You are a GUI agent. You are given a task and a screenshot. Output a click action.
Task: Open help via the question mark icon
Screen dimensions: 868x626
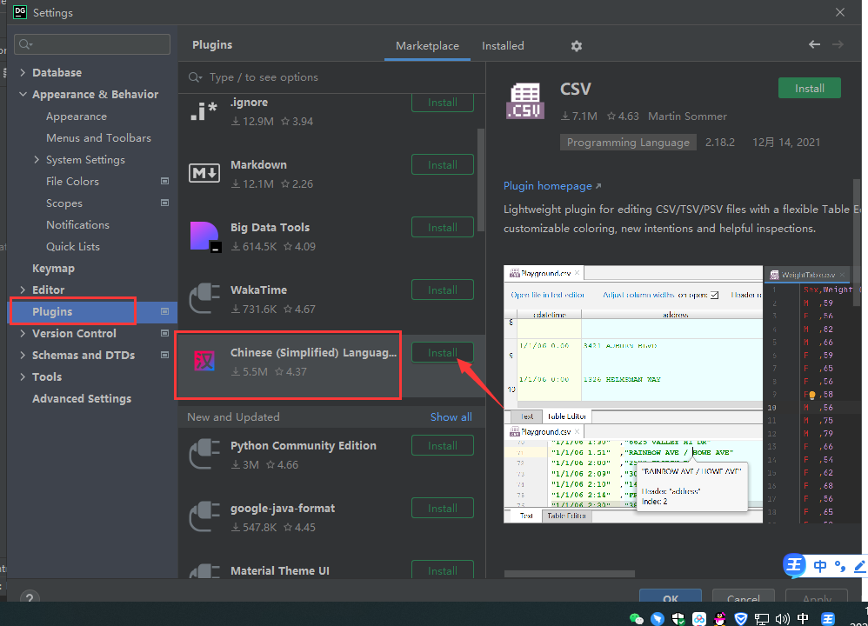30,597
